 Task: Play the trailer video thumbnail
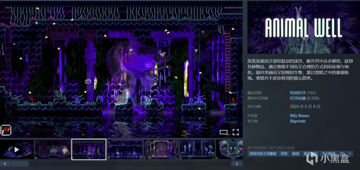[x=17, y=150]
